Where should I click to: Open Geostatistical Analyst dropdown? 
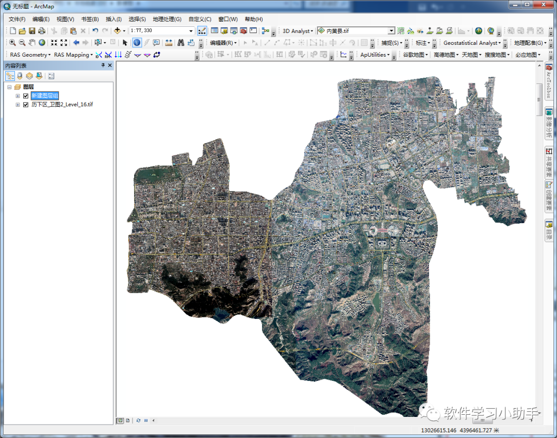coord(472,43)
